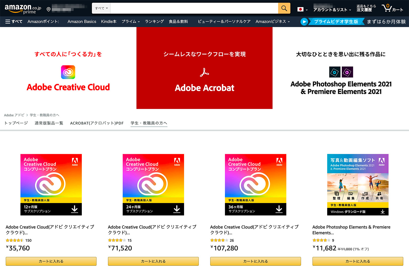Viewport: 409px width, 271px height.
Task: Click the struck-through ¥11,800 list price
Action: 345,249
